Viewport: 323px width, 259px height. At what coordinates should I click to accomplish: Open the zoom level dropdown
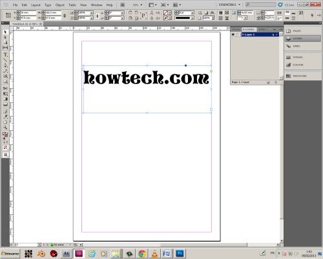pos(141,5)
